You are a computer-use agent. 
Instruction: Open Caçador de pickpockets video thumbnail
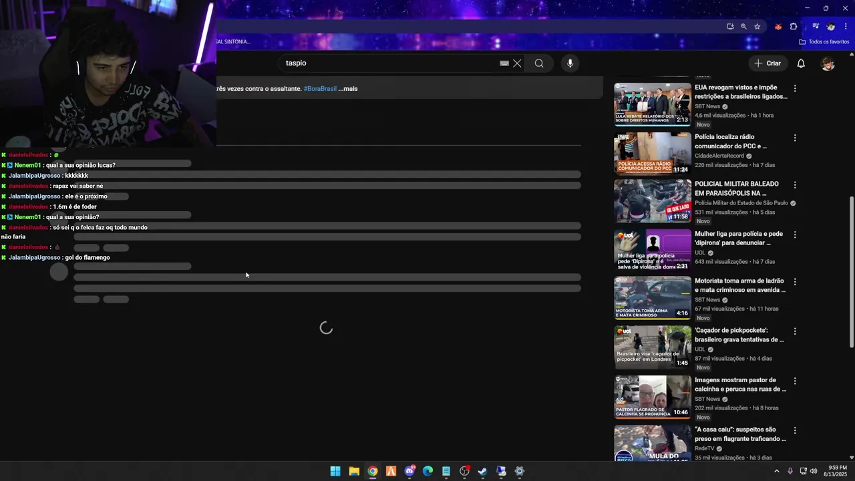(653, 347)
